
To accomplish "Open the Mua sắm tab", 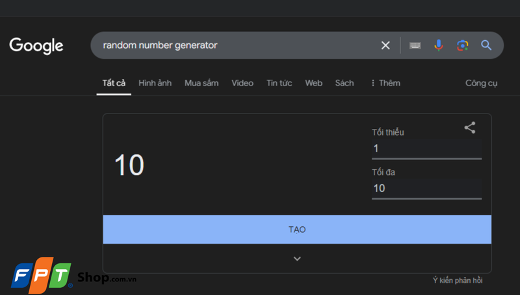I will pos(201,83).
